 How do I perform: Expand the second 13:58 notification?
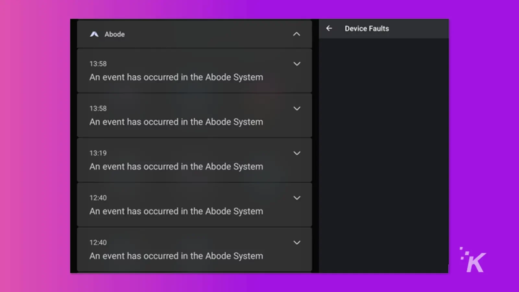click(297, 109)
